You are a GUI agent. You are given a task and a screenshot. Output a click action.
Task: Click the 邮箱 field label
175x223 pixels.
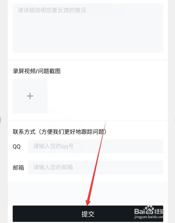[x=18, y=168]
